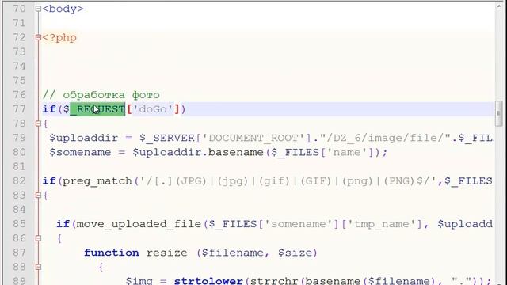This screenshot has height=285, width=507.
Task: Click the 'function' keyword on line 87
Action: pos(112,253)
